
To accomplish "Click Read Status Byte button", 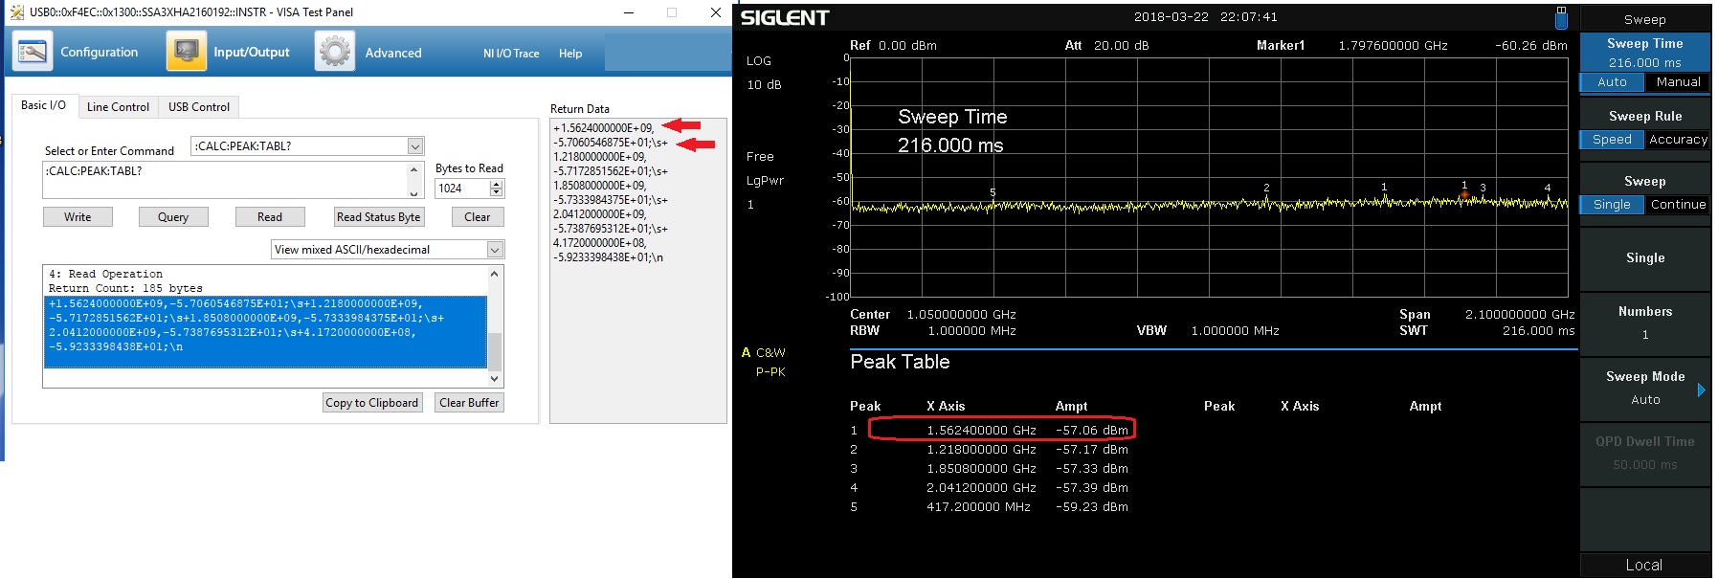I will coord(378,217).
